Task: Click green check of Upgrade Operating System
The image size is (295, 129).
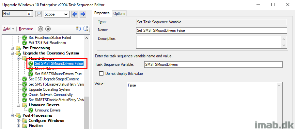Action: click(24, 89)
